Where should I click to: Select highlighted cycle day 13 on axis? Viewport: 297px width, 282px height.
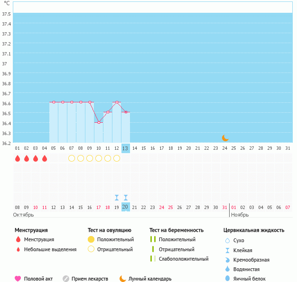point(125,148)
